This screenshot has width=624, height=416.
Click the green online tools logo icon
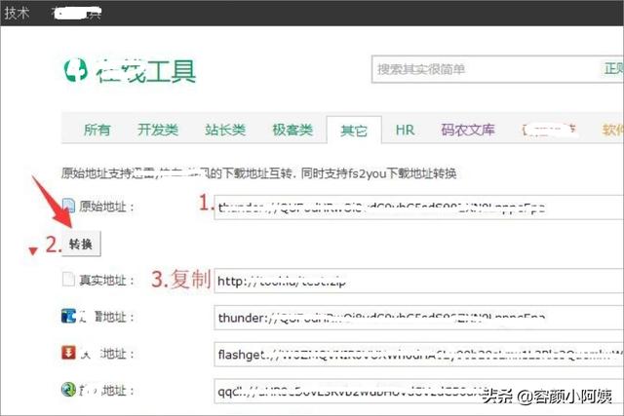point(75,71)
